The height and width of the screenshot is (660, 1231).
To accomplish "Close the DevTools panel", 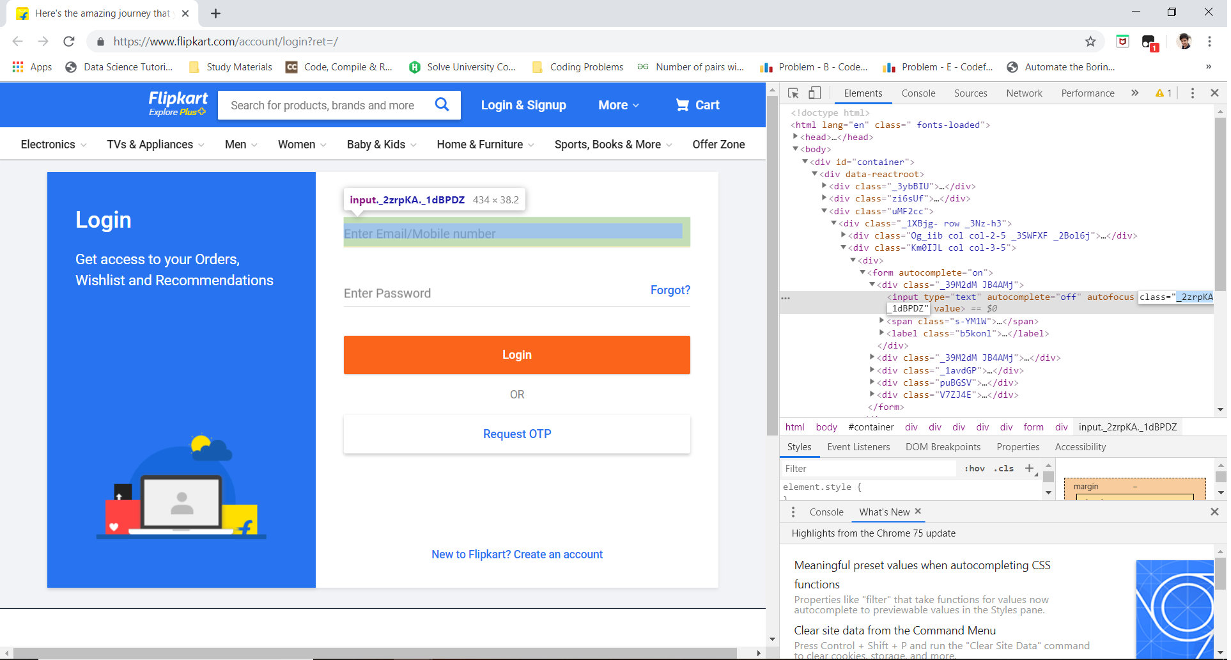I will click(x=1215, y=93).
